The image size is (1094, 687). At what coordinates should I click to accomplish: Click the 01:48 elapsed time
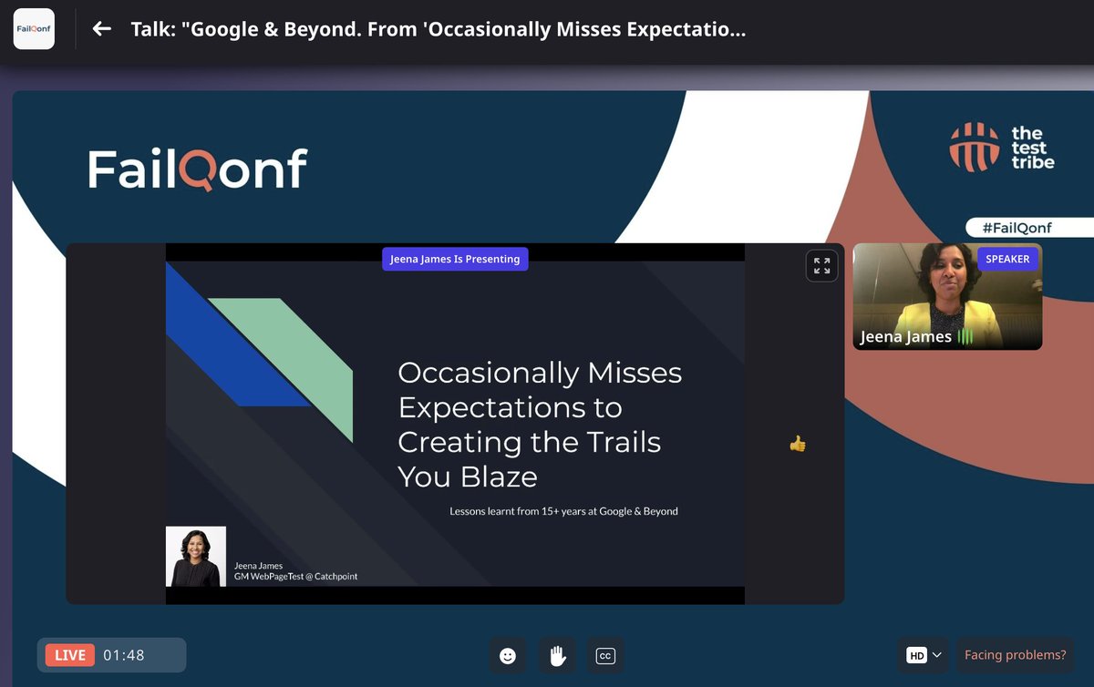(123, 655)
